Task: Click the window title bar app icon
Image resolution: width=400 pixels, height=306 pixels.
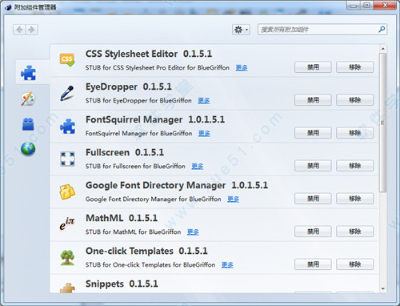Action: click(x=8, y=7)
